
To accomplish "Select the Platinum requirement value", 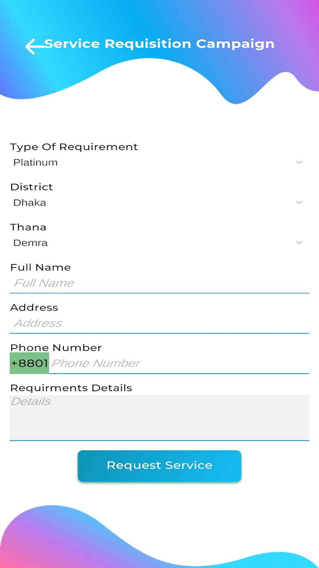I will click(35, 162).
